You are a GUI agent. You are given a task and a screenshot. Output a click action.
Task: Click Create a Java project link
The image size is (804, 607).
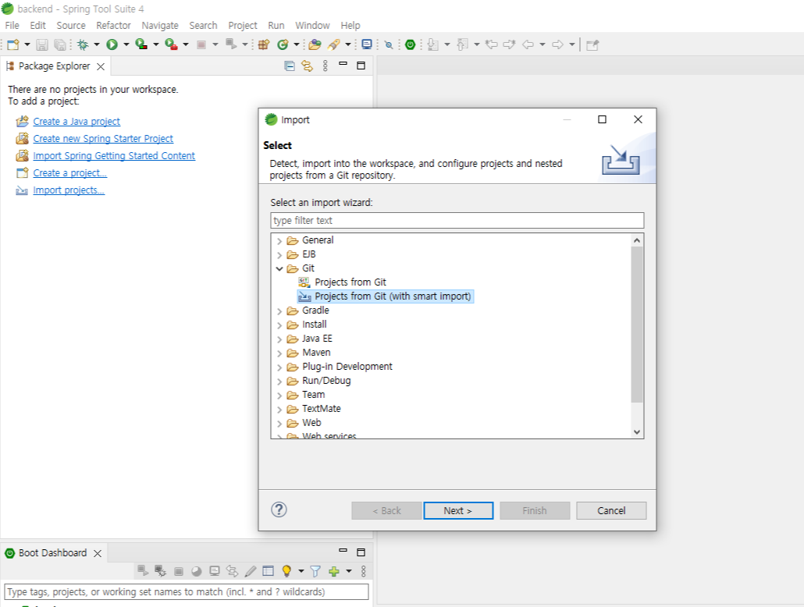pyautogui.click(x=76, y=122)
